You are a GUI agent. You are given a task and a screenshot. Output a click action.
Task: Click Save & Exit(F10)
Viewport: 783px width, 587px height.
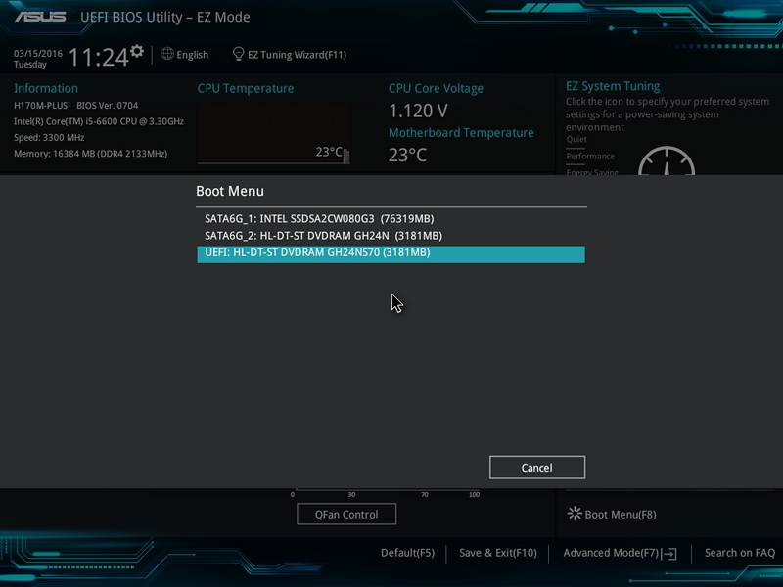pos(498,553)
